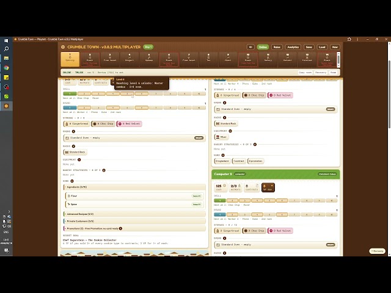Screen dimensions: 391x293
Task: Open Bakery Strategies info icon above Ingredients hand
Action: [104, 170]
